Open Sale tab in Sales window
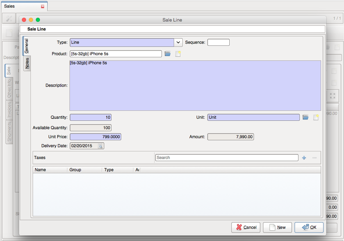Image resolution: width=344 pixels, height=241 pixels. tap(9, 71)
